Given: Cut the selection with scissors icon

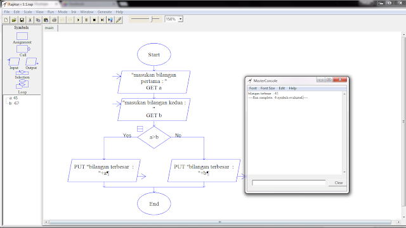Looking at the screenshot, I should [x=30, y=20].
